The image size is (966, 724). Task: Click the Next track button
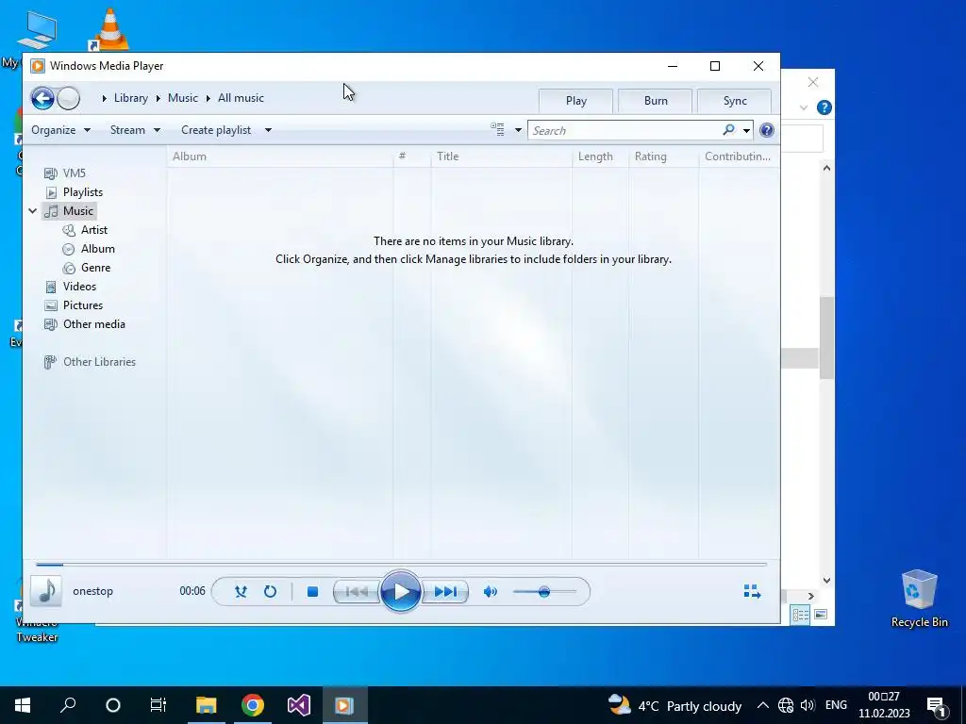(445, 592)
